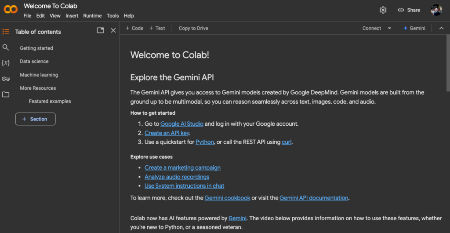Screen dimensions: 450x233
Task: Click the How to get started text
Action: (152, 113)
